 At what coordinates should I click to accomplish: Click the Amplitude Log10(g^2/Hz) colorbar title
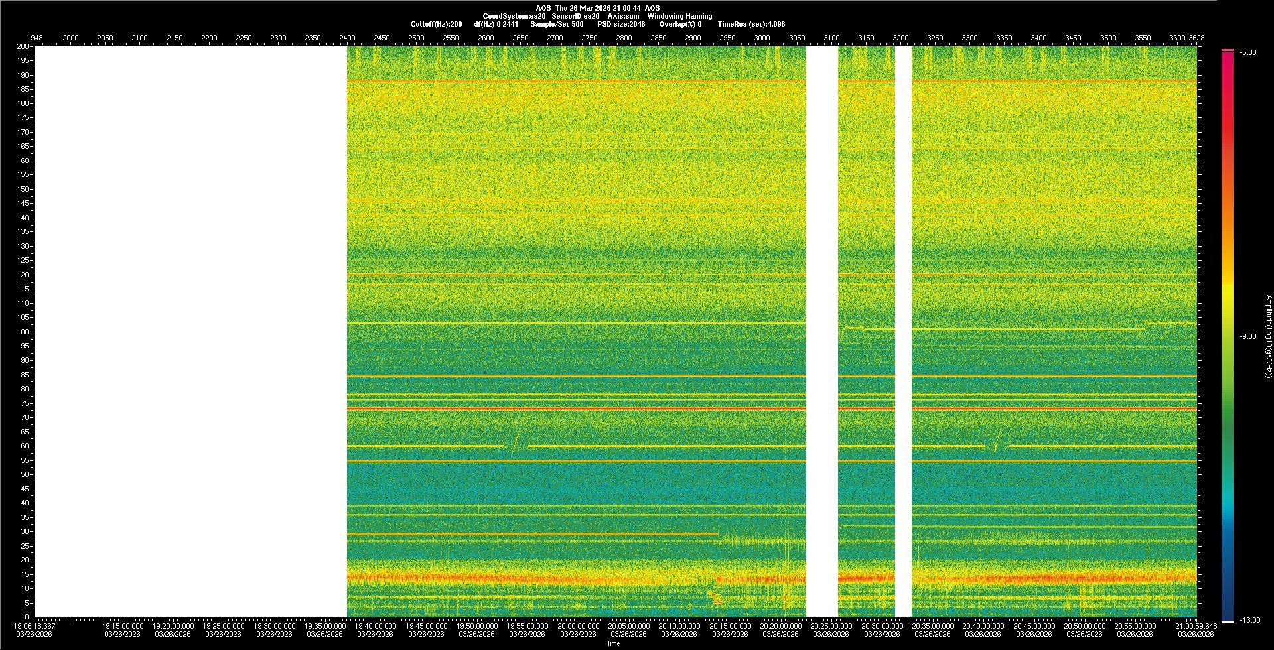1267,336
